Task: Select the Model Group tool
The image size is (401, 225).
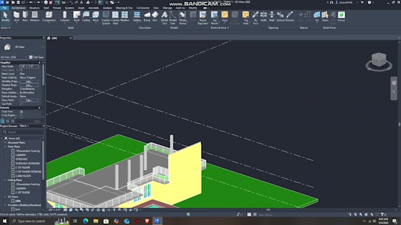Action: [183, 18]
